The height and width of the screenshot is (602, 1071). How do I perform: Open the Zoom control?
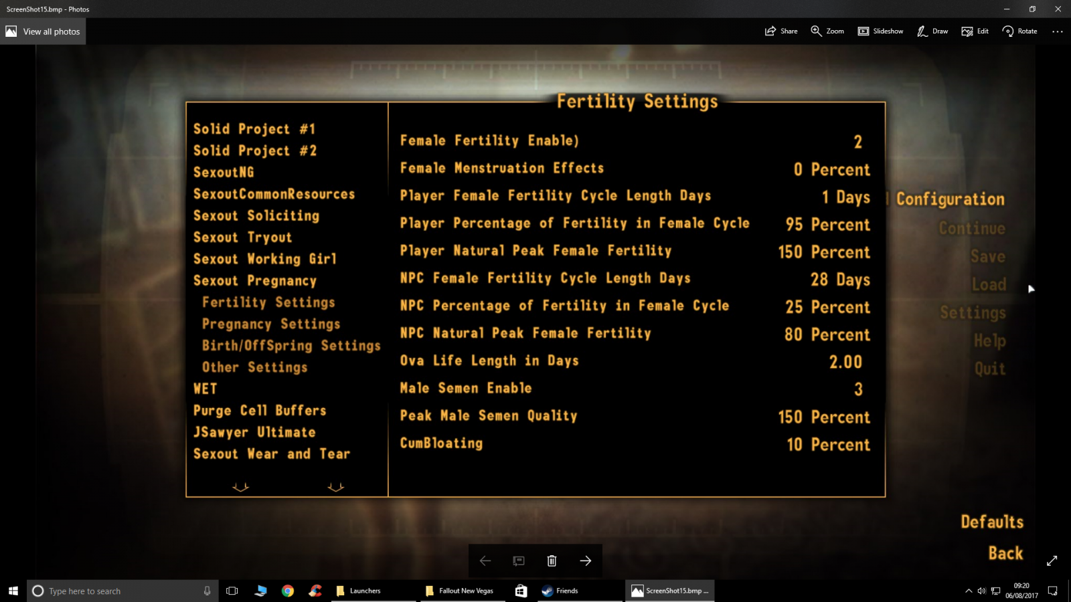[827, 31]
